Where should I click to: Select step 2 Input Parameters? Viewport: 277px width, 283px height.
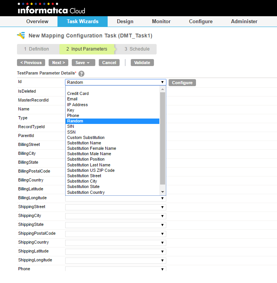pyautogui.click(x=87, y=49)
